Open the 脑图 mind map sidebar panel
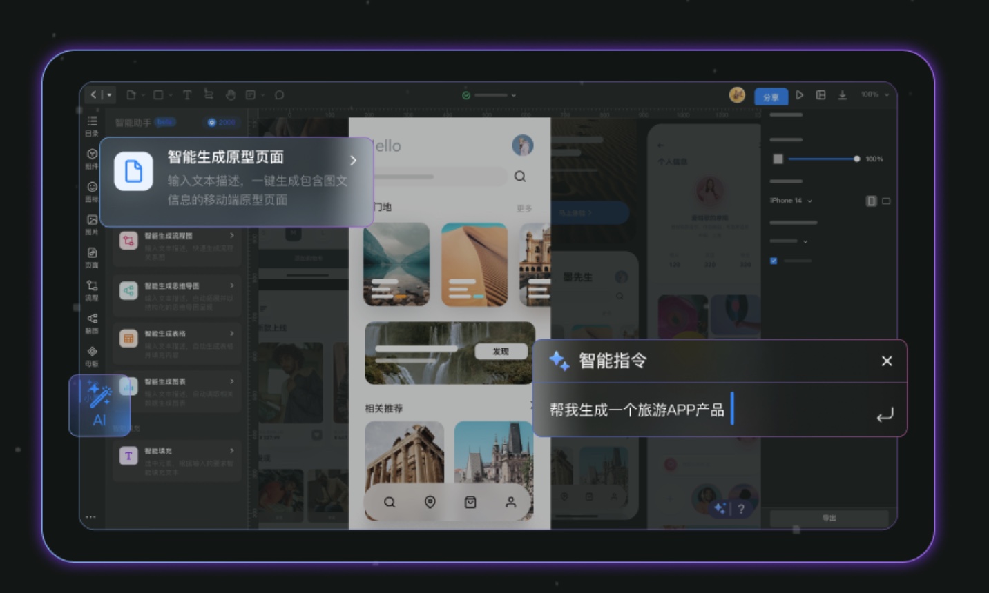The width and height of the screenshot is (989, 593). (x=92, y=323)
